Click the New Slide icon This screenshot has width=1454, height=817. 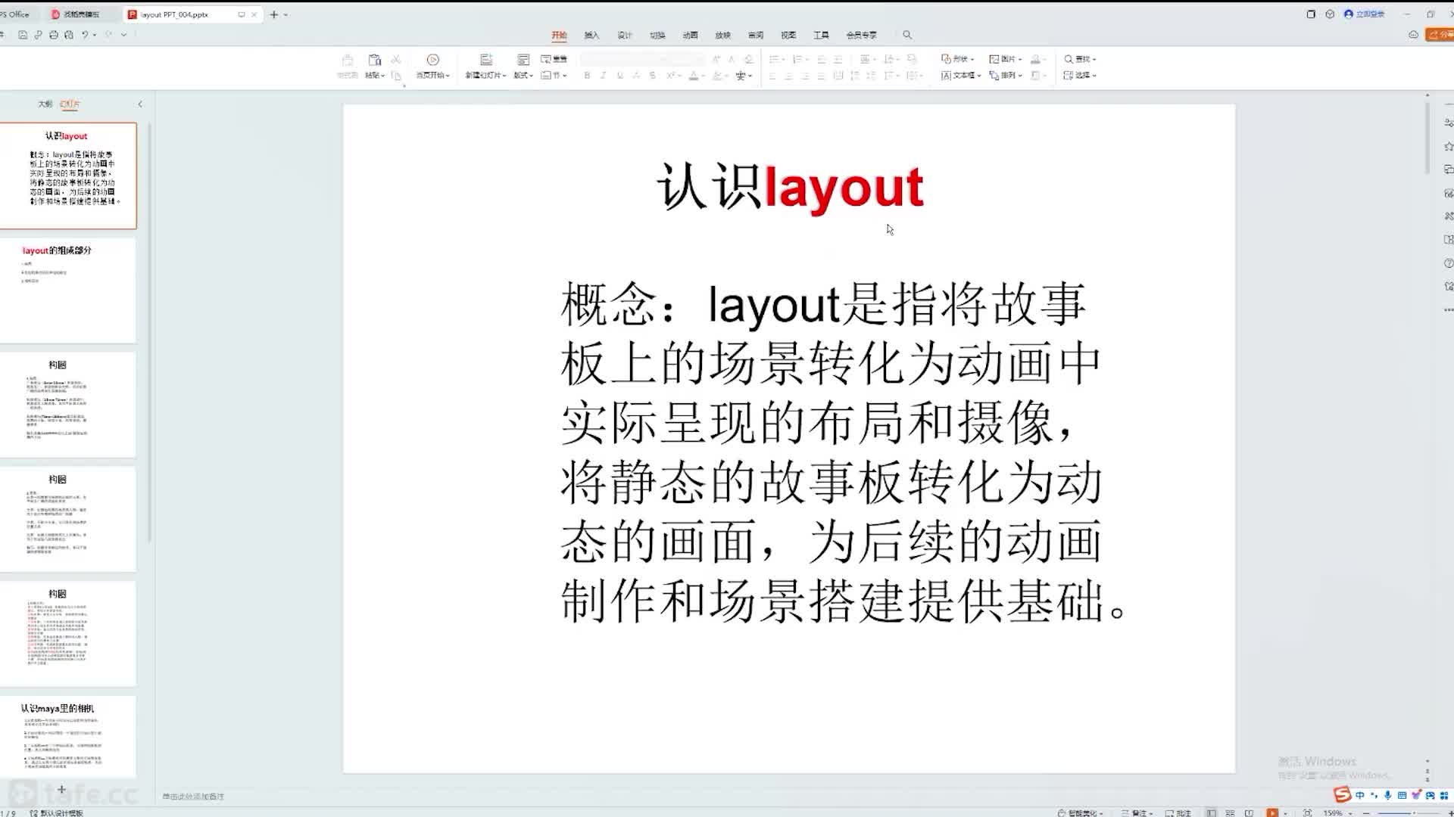[x=486, y=60]
